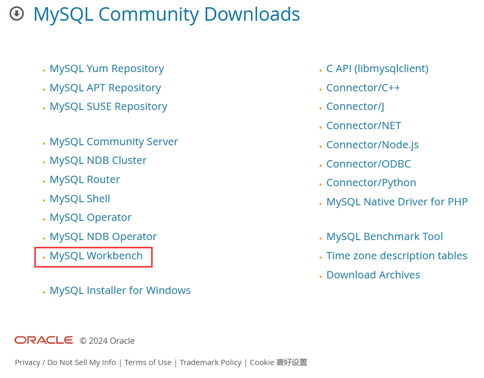
Task: Click MySQL Native Driver for PHP
Action: click(x=397, y=202)
